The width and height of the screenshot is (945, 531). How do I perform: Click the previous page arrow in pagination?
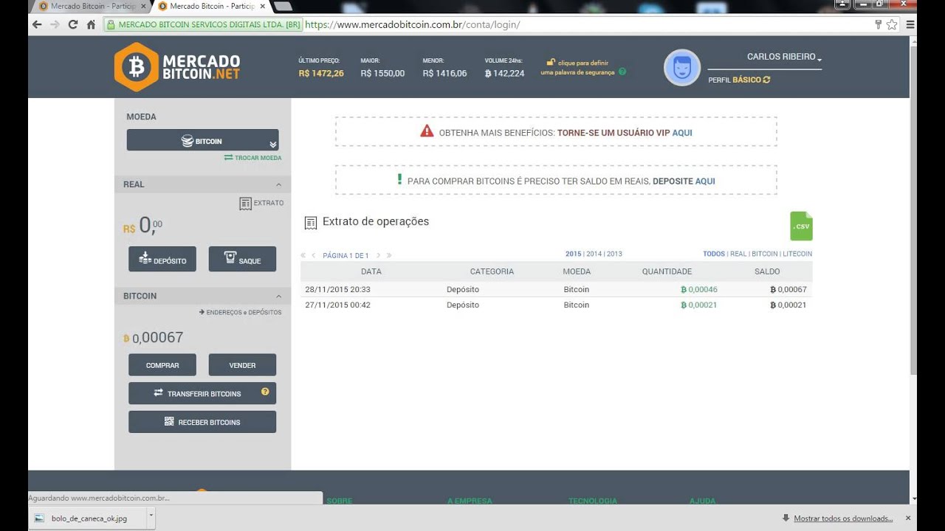[313, 255]
